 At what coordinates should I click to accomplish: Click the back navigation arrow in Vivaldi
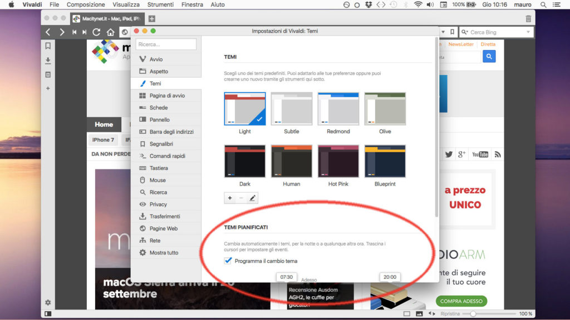pyautogui.click(x=48, y=32)
